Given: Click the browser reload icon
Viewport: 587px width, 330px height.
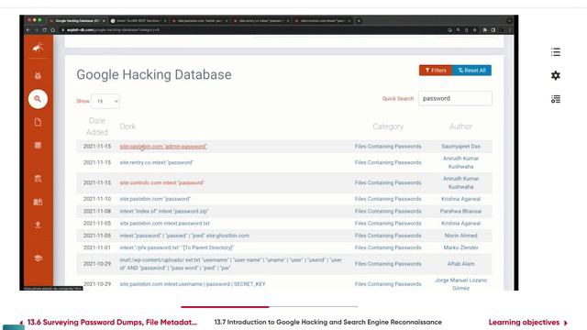Looking at the screenshot, I should [45, 30].
